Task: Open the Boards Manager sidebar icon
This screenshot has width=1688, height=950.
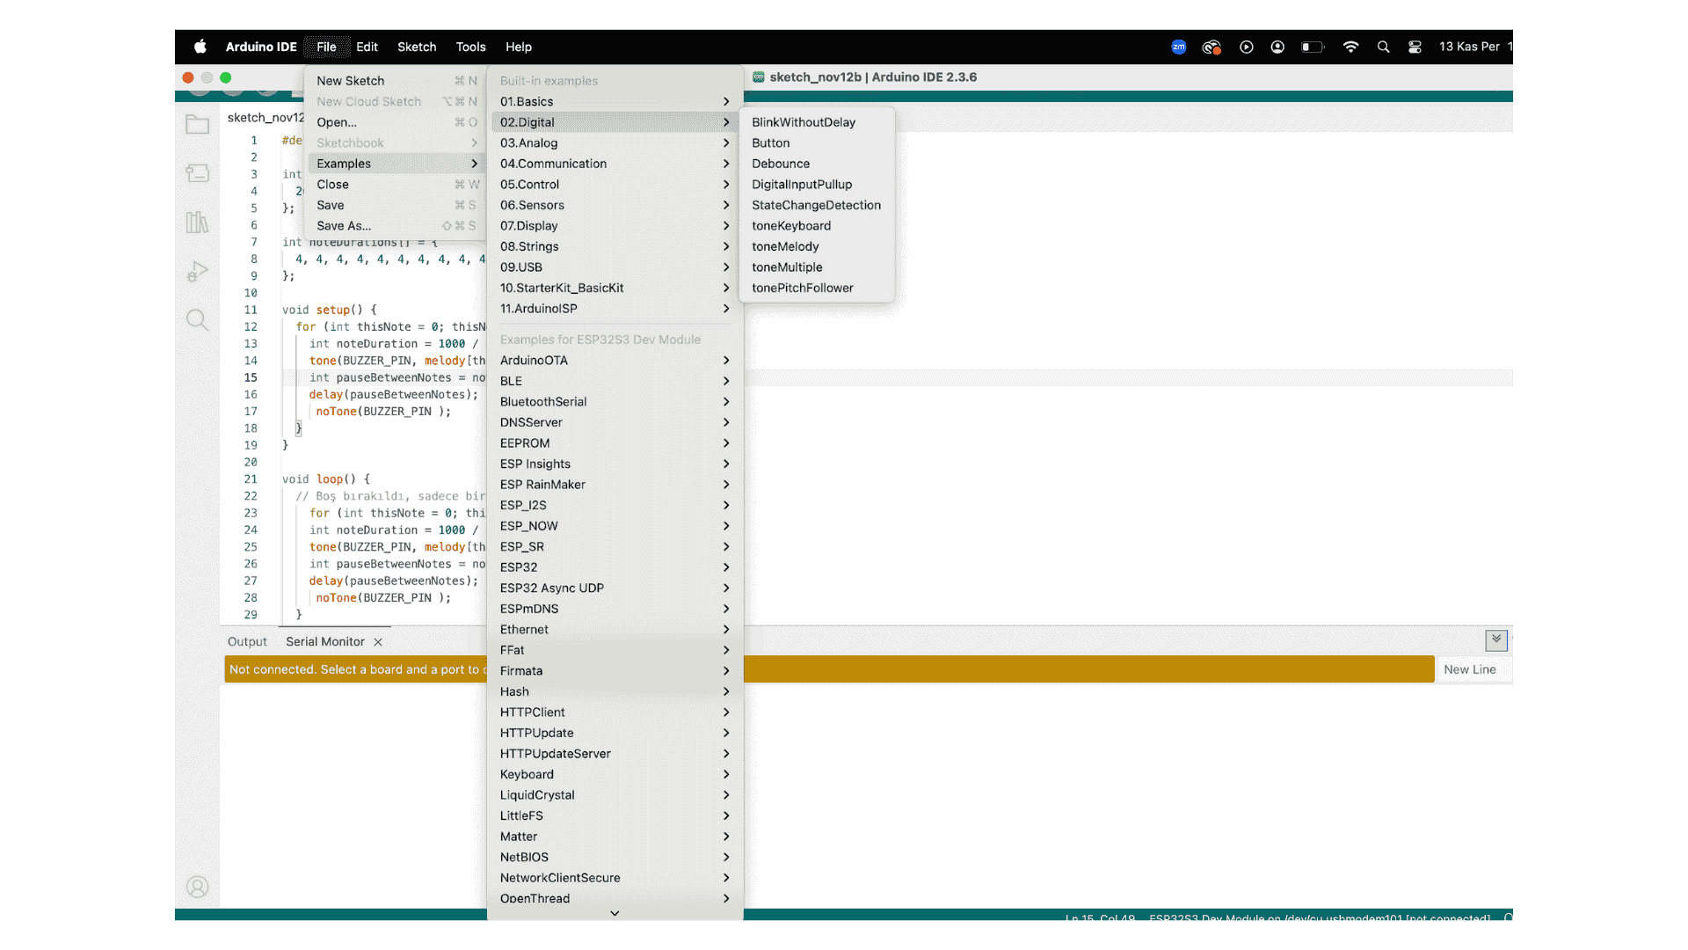Action: click(197, 173)
